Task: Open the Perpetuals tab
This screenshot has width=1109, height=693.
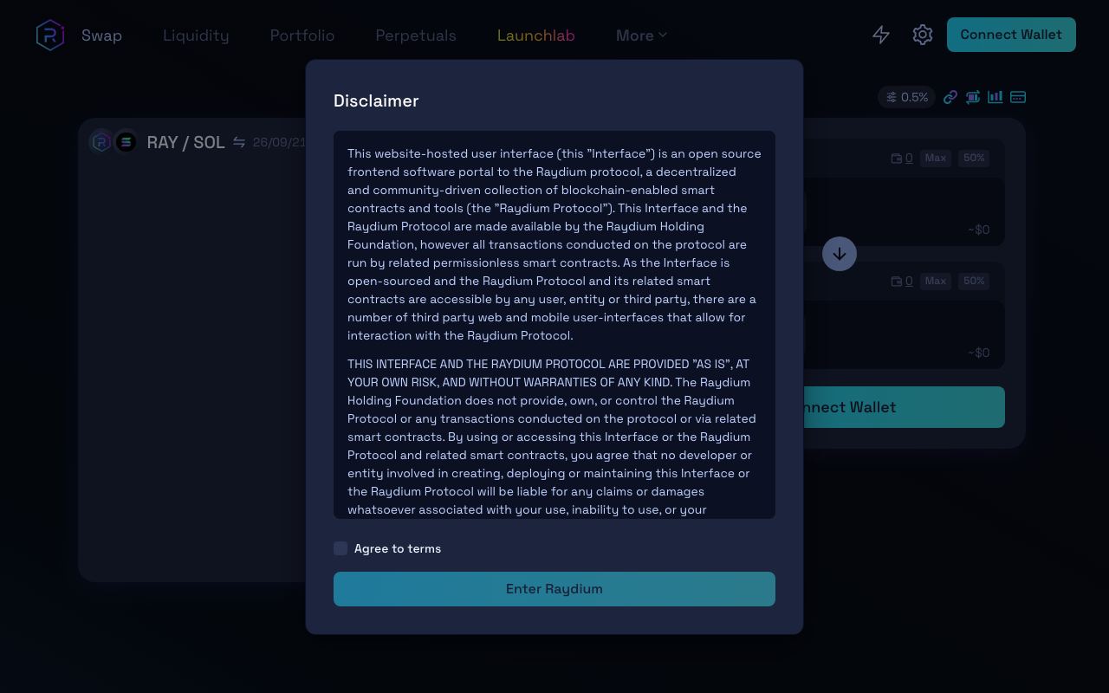Action: click(x=416, y=36)
